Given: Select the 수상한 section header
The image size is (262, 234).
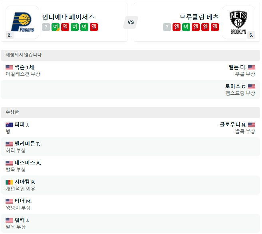Looking at the screenshot, I should click(x=12, y=112).
